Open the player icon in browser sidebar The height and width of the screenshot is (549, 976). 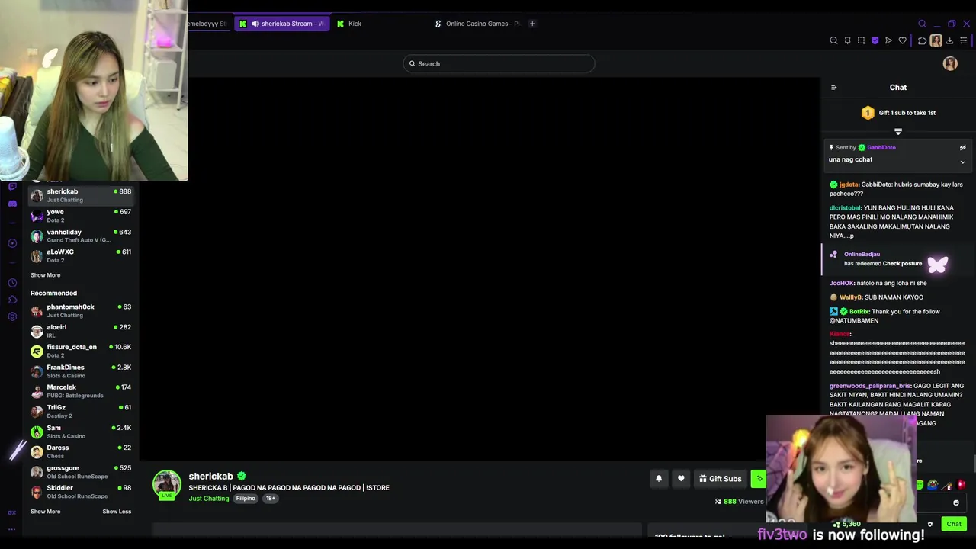coord(12,243)
